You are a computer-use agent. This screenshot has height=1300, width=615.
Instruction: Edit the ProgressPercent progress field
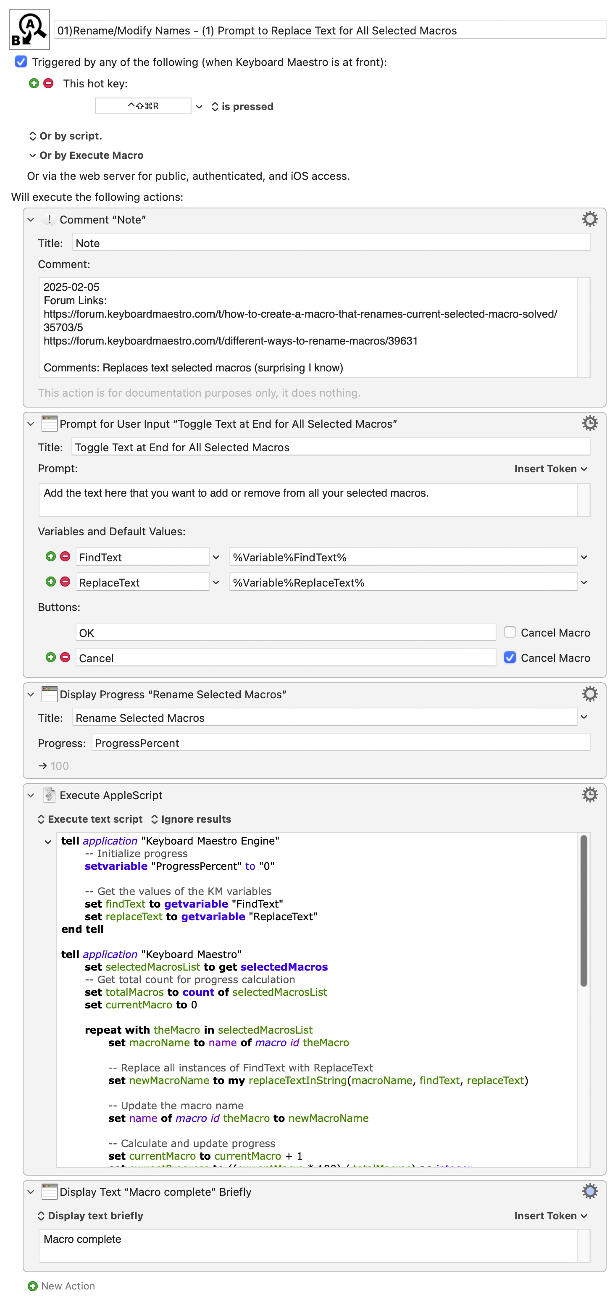341,742
